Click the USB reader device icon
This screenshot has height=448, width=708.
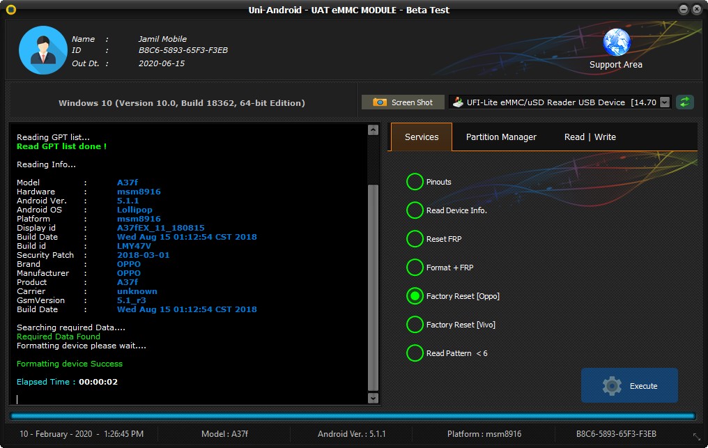(458, 102)
